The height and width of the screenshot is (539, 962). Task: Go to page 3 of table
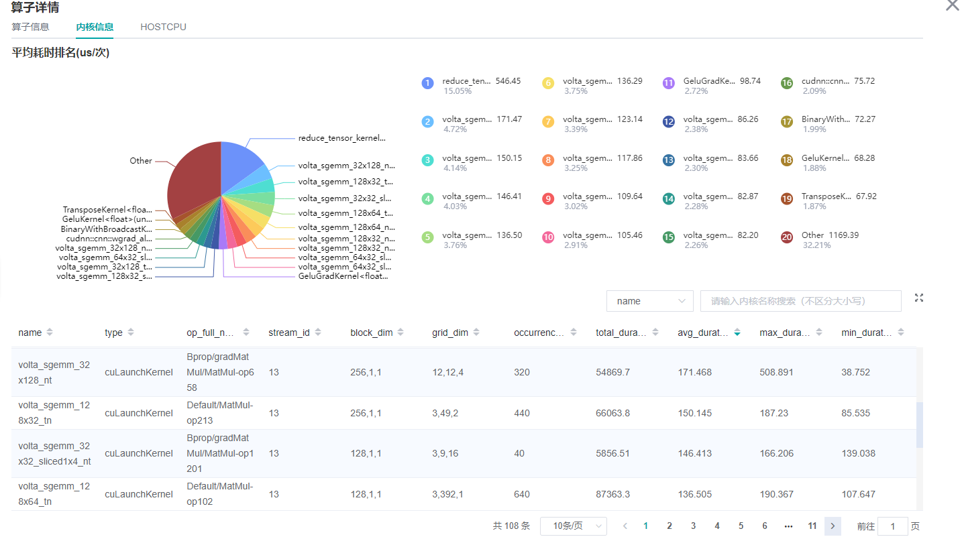pos(693,526)
